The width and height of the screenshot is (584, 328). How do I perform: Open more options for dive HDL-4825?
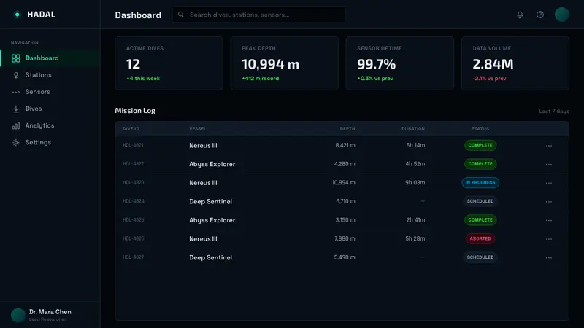click(549, 220)
